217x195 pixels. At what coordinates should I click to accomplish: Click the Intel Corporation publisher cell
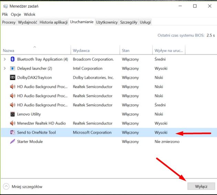87,68
